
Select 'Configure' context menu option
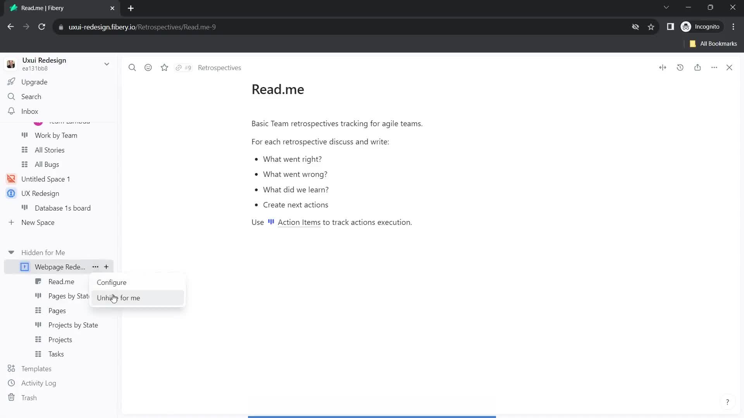click(x=111, y=283)
